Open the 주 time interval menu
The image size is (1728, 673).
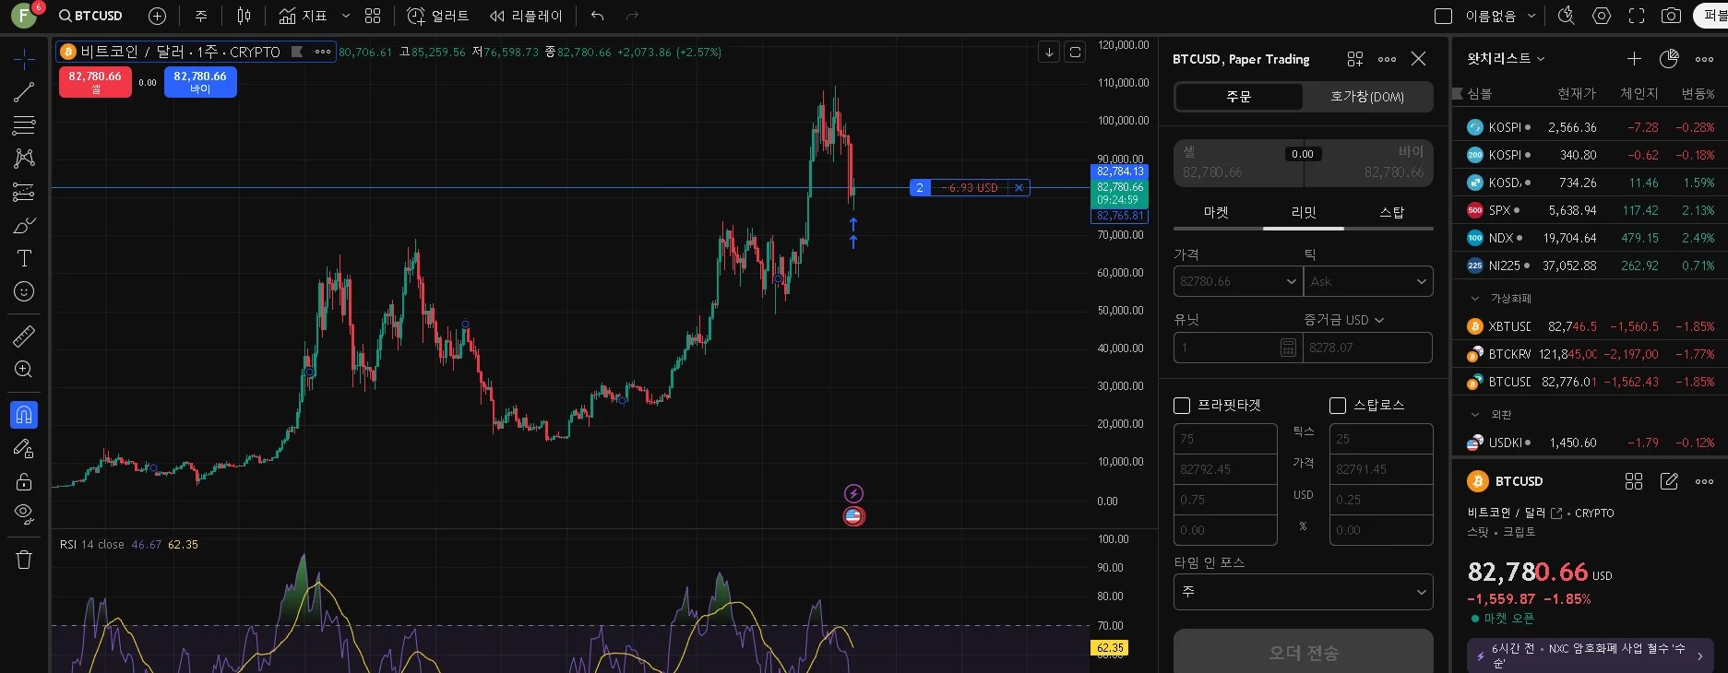click(201, 16)
